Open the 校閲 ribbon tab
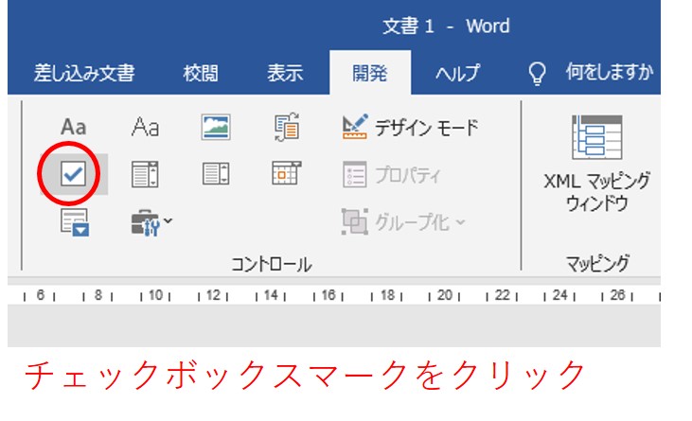 [x=201, y=74]
